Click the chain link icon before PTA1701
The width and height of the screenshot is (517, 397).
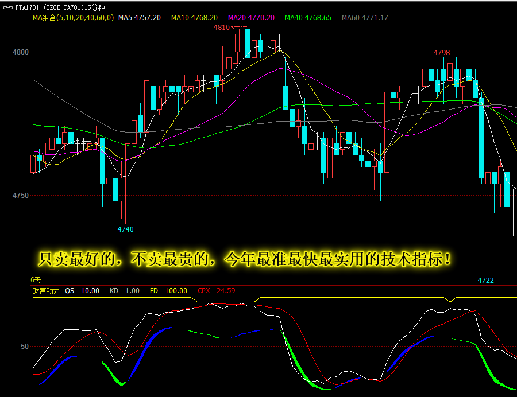(x=8, y=7)
